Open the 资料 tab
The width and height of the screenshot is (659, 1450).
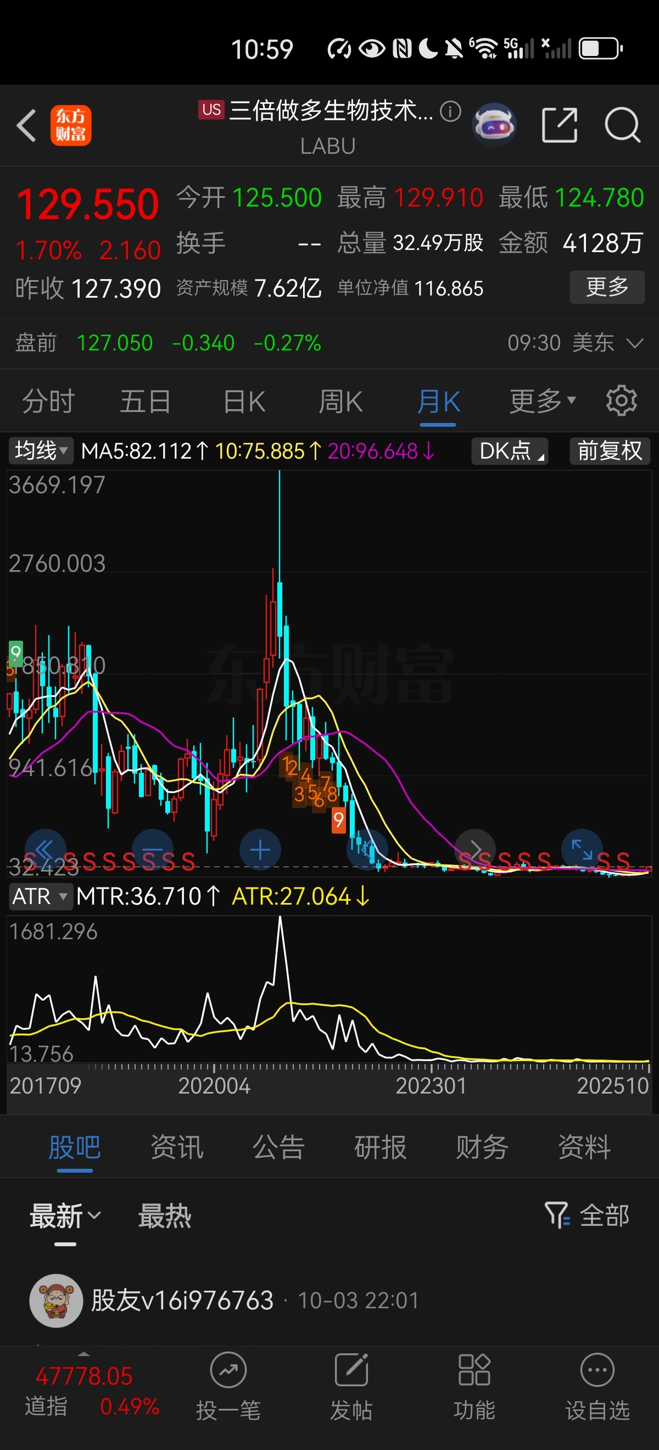[x=584, y=1148]
